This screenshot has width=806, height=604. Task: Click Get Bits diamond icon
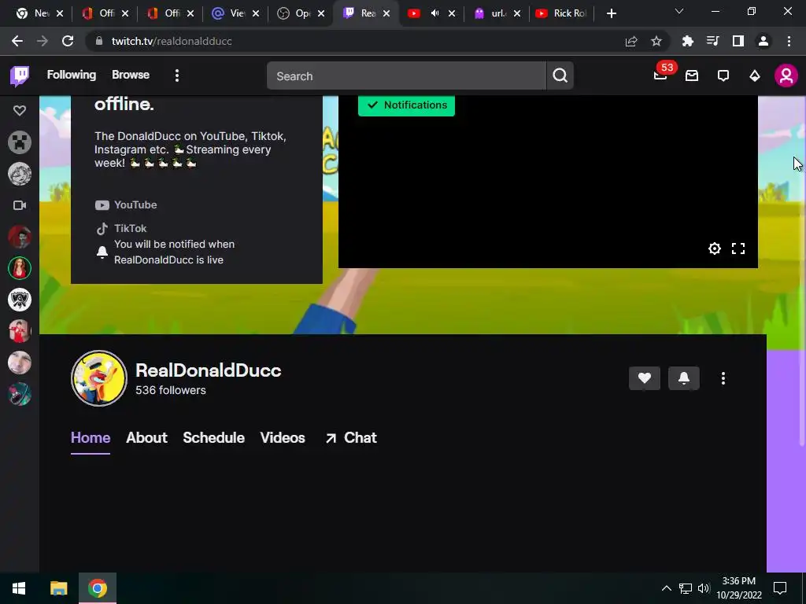755,76
